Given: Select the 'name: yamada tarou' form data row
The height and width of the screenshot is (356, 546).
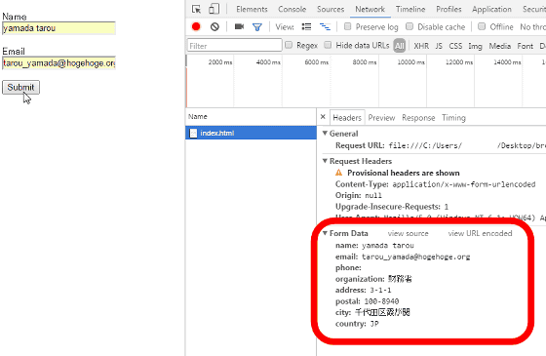Looking at the screenshot, I should (374, 245).
